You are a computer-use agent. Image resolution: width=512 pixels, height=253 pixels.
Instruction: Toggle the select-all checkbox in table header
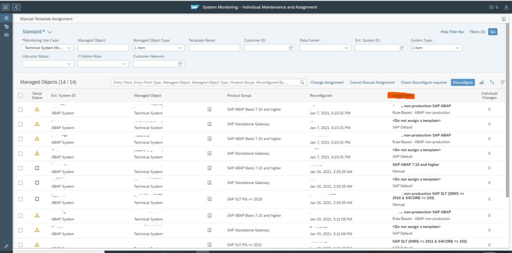pos(20,95)
